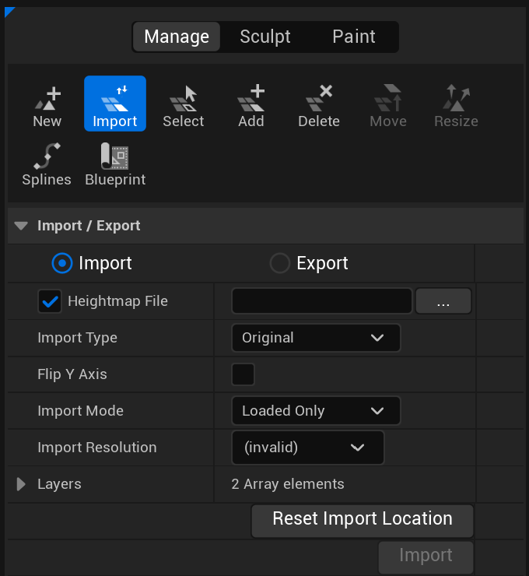Open the Blueprint brush tool
Screen dimensions: 529x576
pos(115,165)
